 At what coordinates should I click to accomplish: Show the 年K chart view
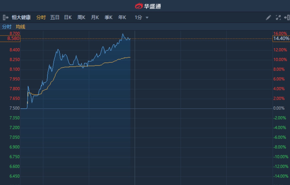point(122,18)
